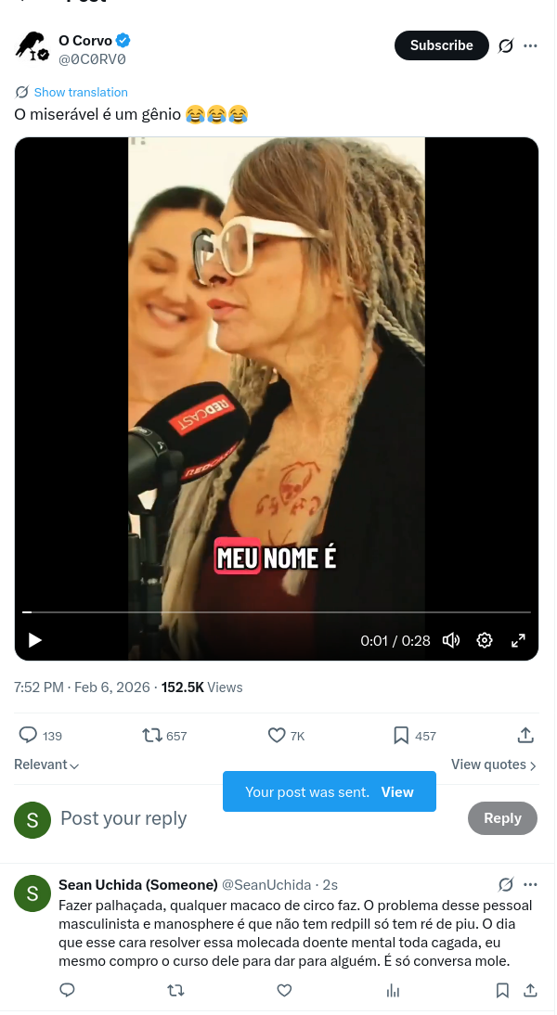Subscribe to O Corvo

click(x=441, y=45)
